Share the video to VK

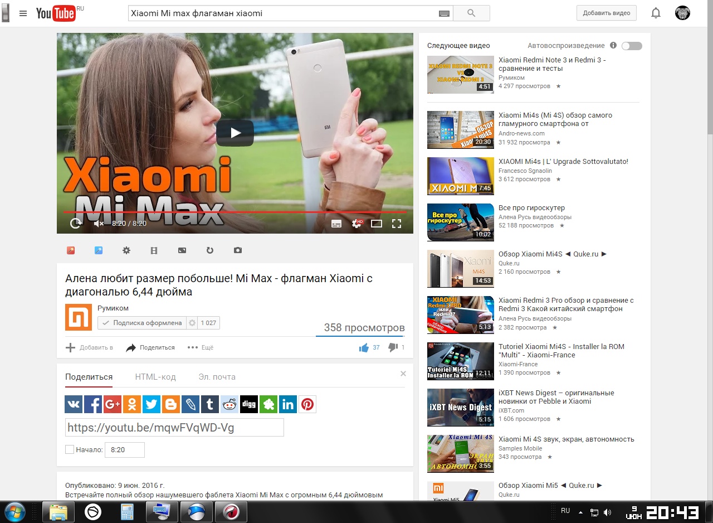click(x=74, y=404)
